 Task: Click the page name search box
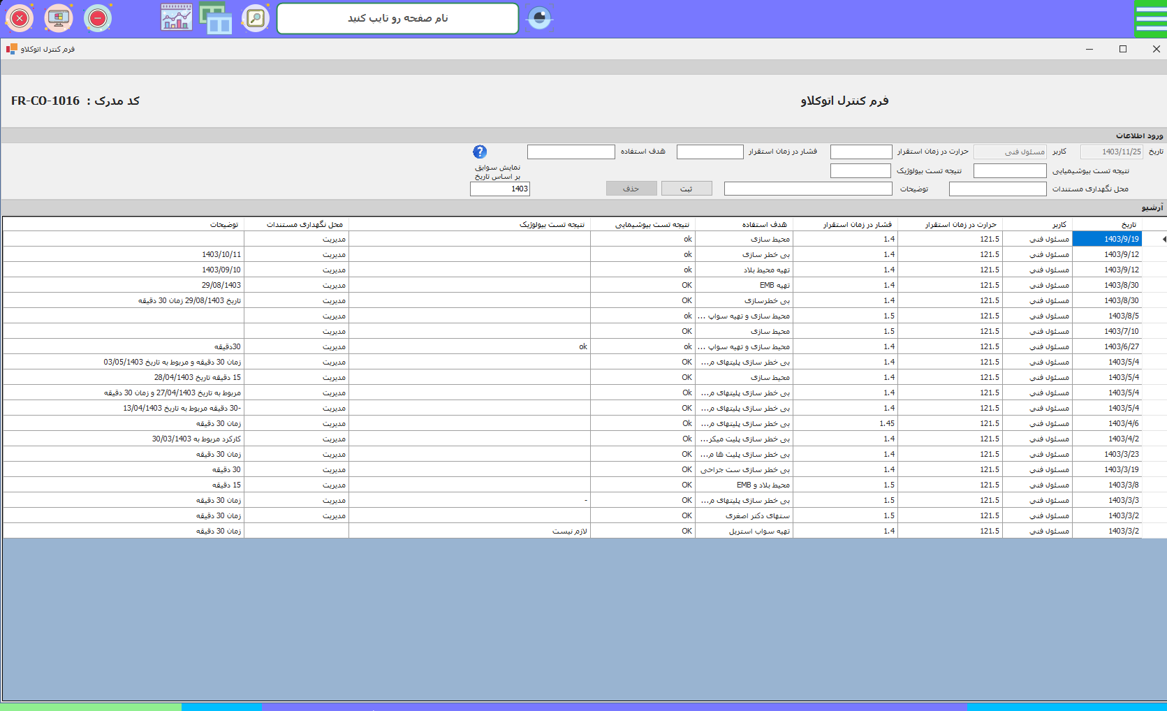(397, 18)
